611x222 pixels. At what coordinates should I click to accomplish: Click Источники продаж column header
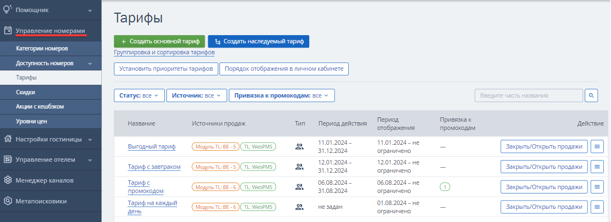pyautogui.click(x=218, y=123)
